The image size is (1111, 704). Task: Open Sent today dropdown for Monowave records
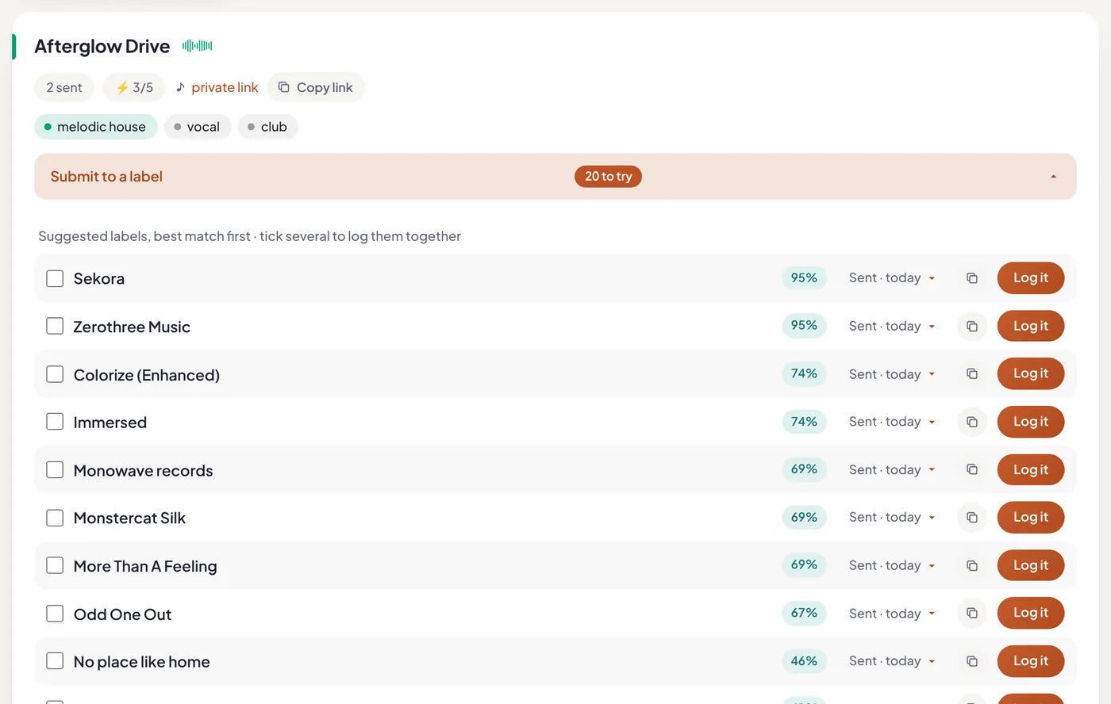[892, 469]
